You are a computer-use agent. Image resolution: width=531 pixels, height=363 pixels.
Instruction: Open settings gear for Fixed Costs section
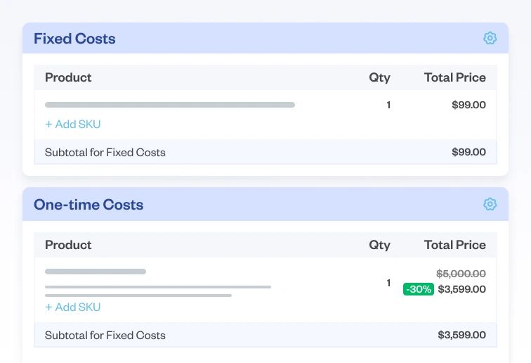pos(490,38)
